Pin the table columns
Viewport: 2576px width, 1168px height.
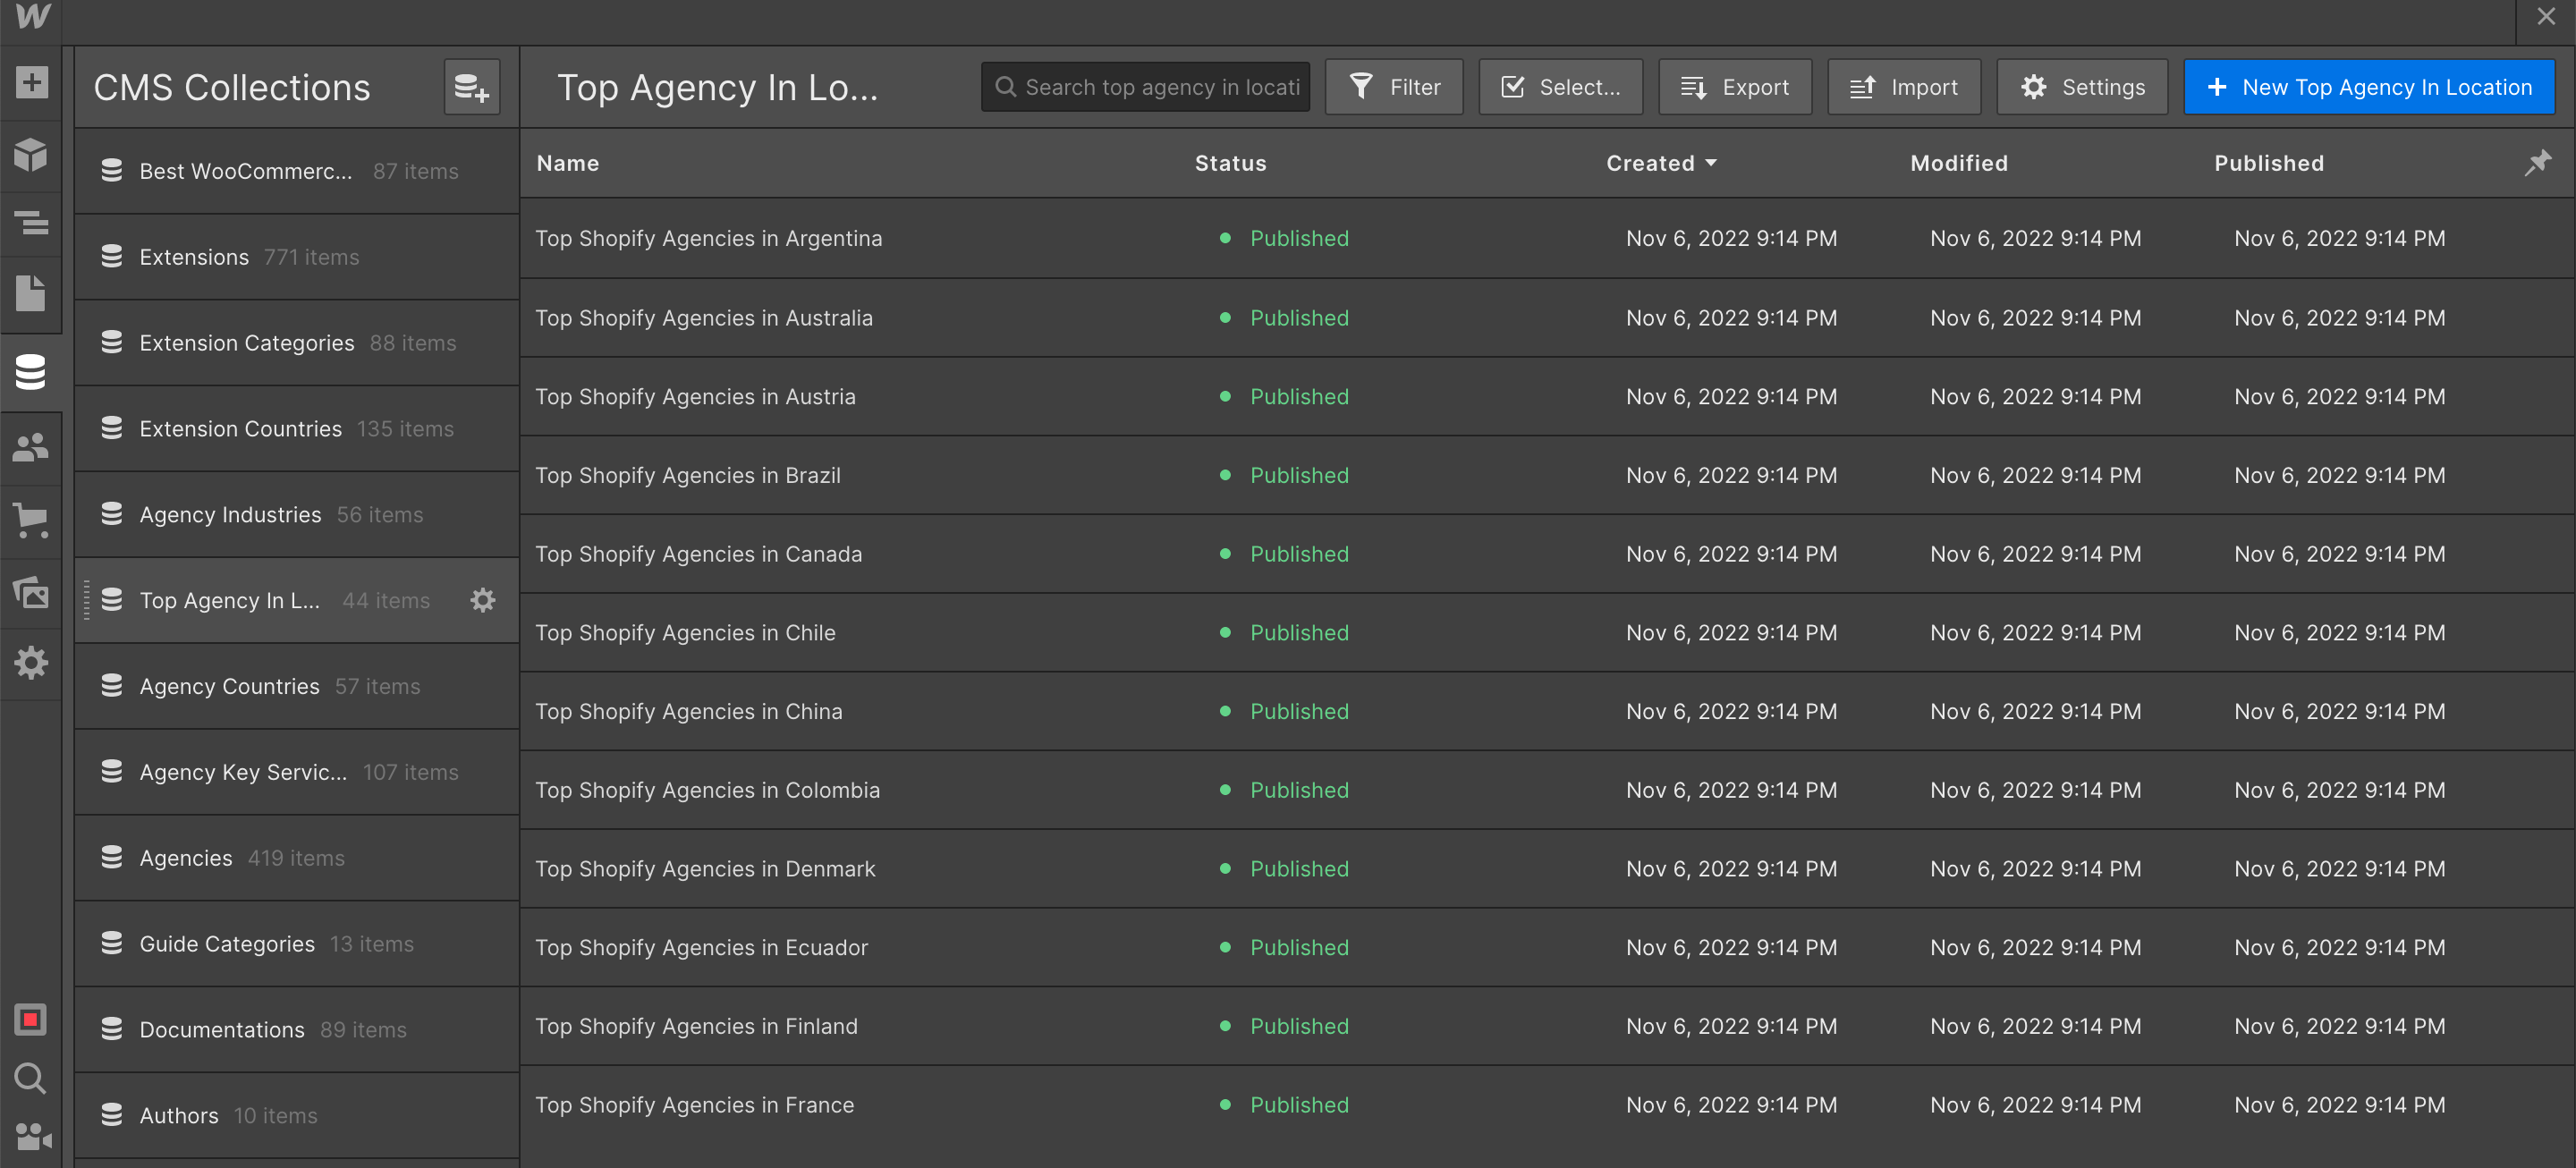[2537, 163]
